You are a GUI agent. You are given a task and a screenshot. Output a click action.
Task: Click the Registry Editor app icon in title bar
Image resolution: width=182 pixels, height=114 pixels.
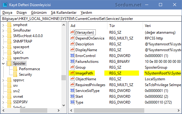pos(5,5)
